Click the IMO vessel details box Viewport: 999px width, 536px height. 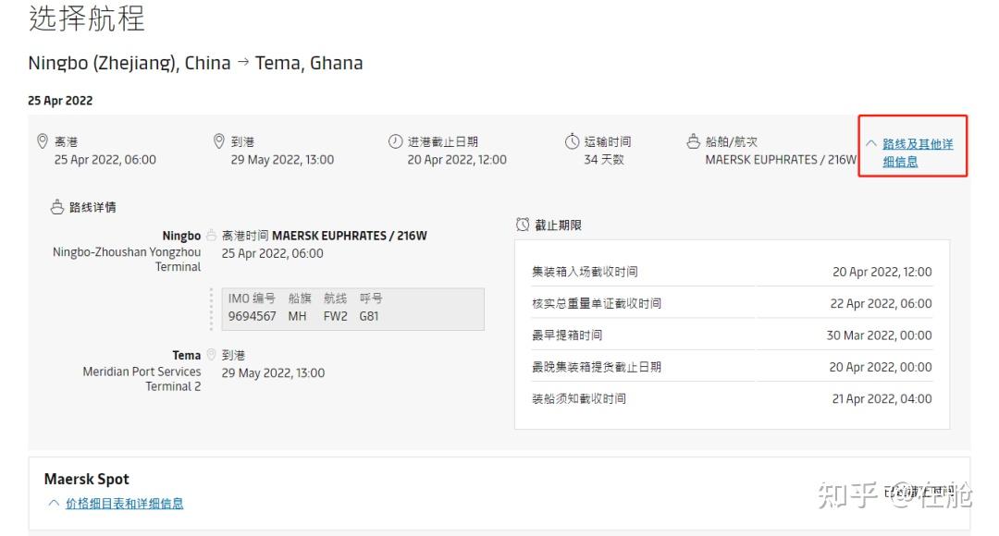(352, 308)
